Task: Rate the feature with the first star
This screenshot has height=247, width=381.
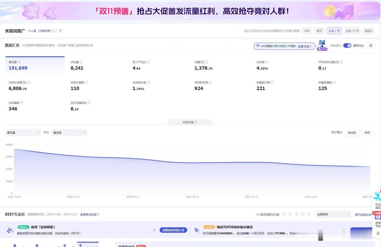Action: click(284, 214)
